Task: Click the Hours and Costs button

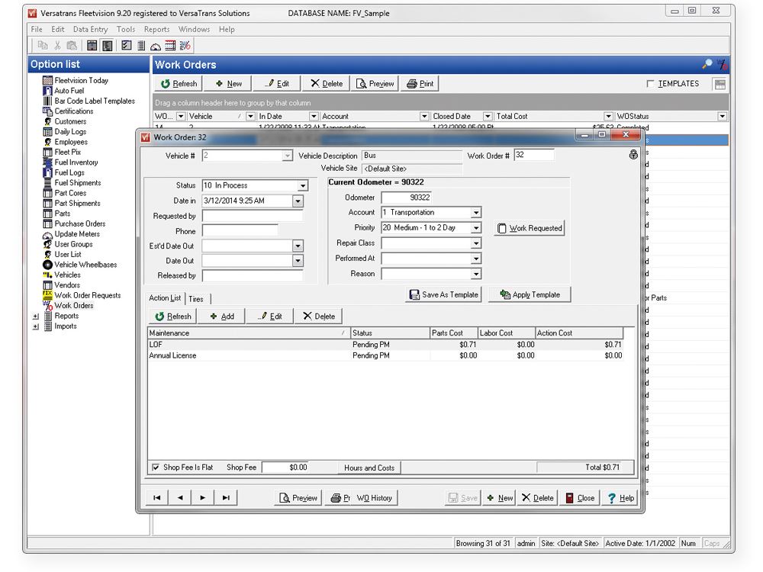Action: [x=369, y=468]
